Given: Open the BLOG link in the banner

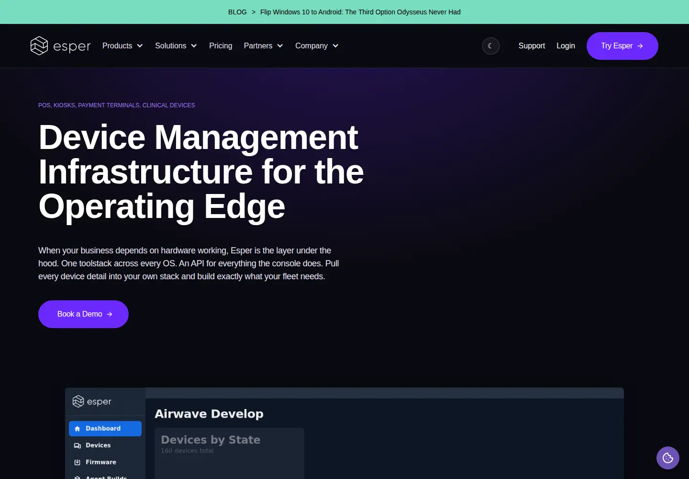Looking at the screenshot, I should coord(237,12).
